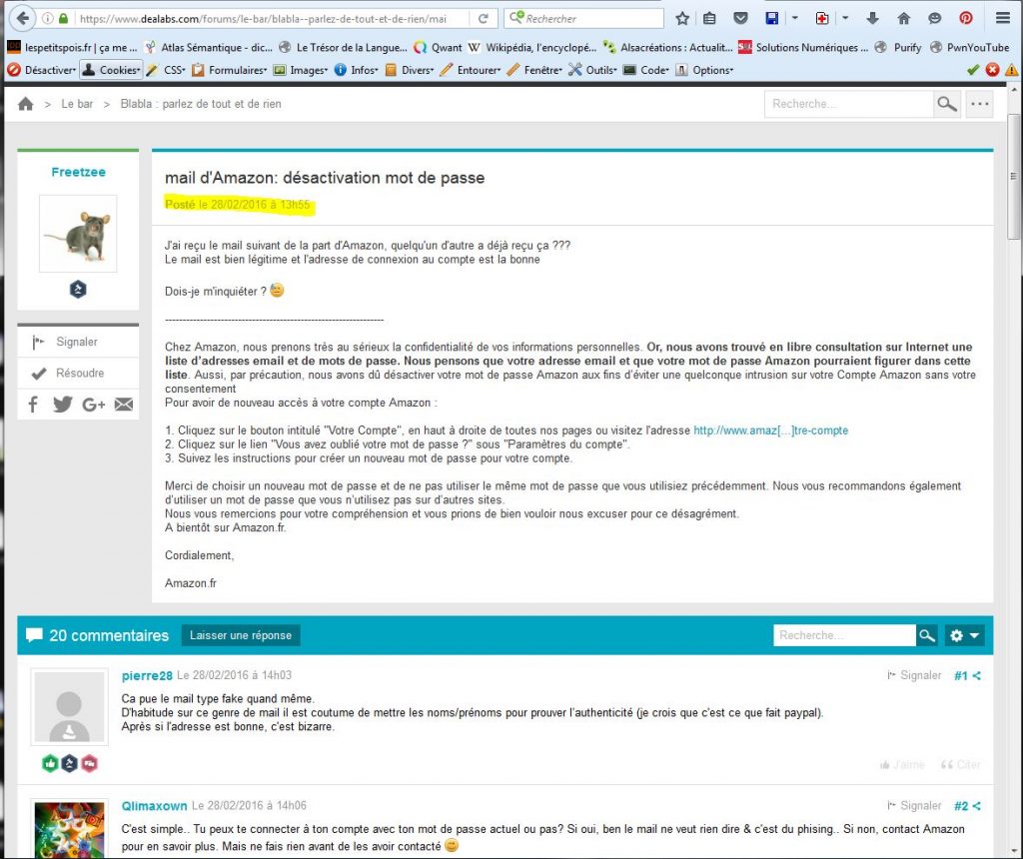
Task: Like pierre28's comment with J'aime
Action: pyautogui.click(x=903, y=765)
